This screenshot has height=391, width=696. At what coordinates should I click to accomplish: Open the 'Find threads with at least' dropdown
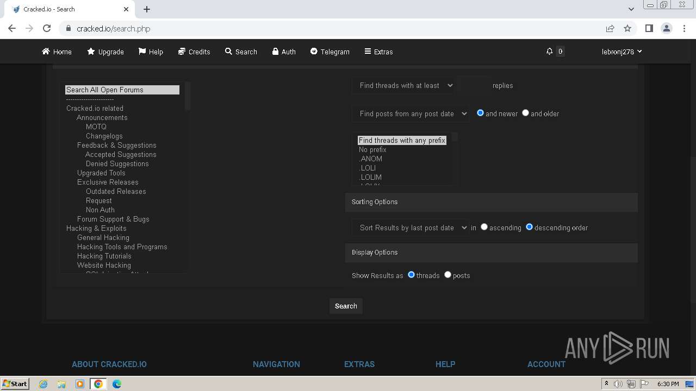coord(404,85)
